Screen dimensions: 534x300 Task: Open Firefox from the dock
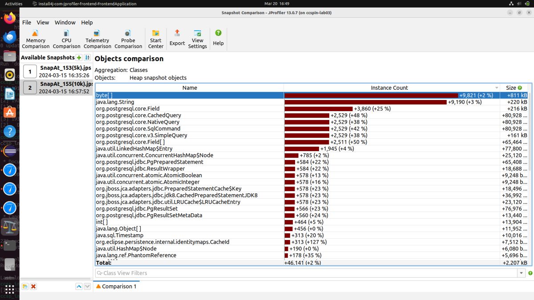(x=10, y=19)
